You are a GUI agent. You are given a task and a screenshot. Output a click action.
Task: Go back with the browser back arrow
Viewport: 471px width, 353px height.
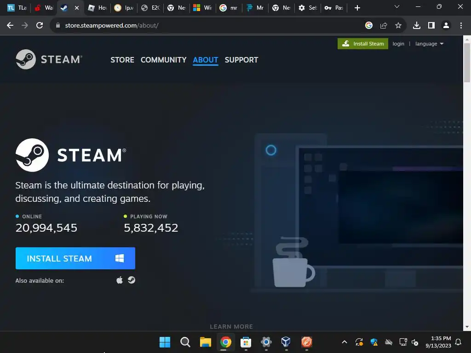(10, 26)
